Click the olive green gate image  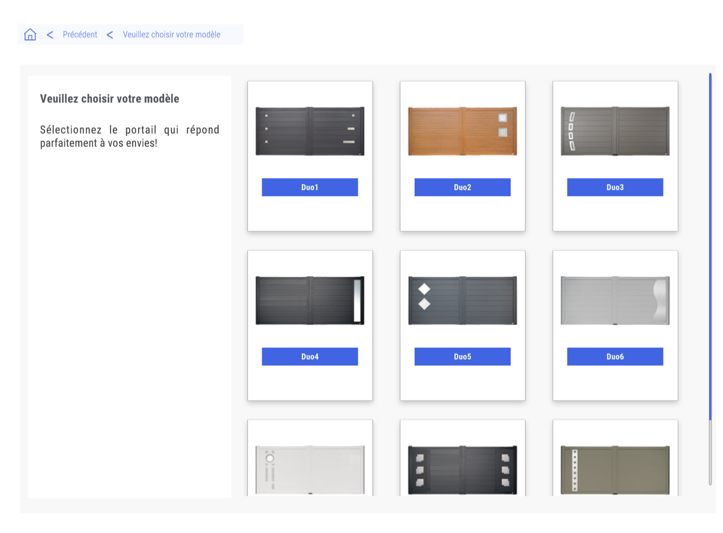[x=614, y=470]
